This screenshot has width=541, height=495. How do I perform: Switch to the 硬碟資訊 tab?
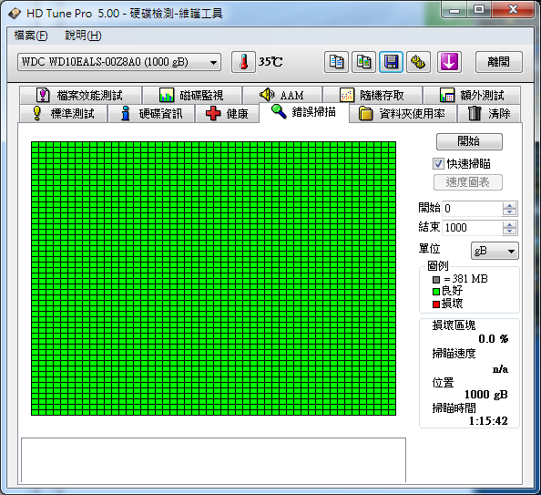[151, 114]
